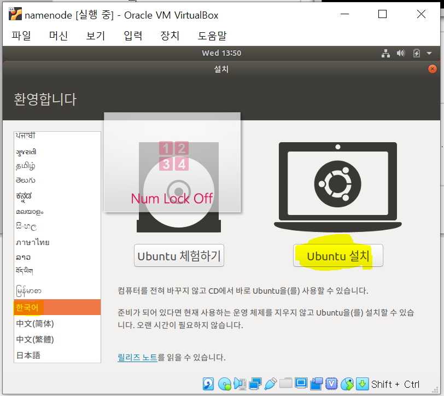This screenshot has width=444, height=396.
Task: Maximize the VirtualBox namenode window
Action: coord(382,14)
